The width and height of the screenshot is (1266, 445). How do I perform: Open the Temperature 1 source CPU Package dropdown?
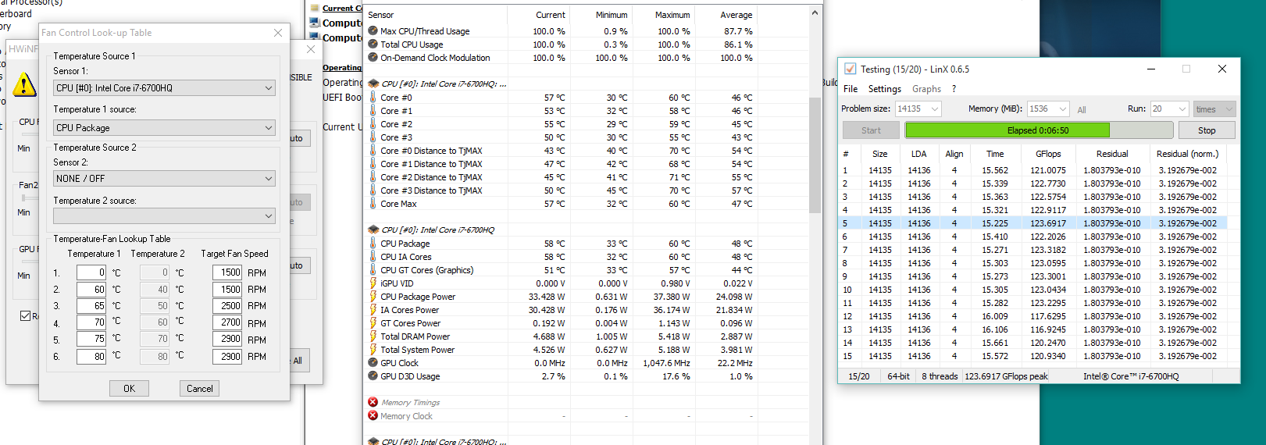click(165, 128)
